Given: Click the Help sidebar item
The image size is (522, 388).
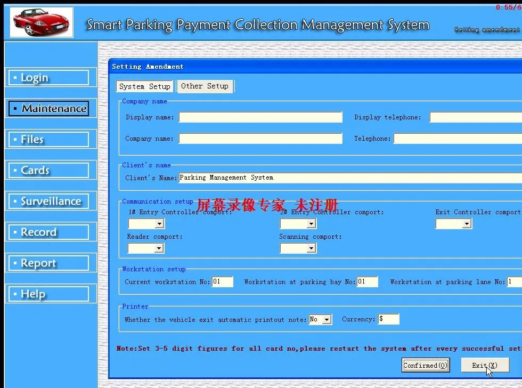Looking at the screenshot, I should coord(48,294).
